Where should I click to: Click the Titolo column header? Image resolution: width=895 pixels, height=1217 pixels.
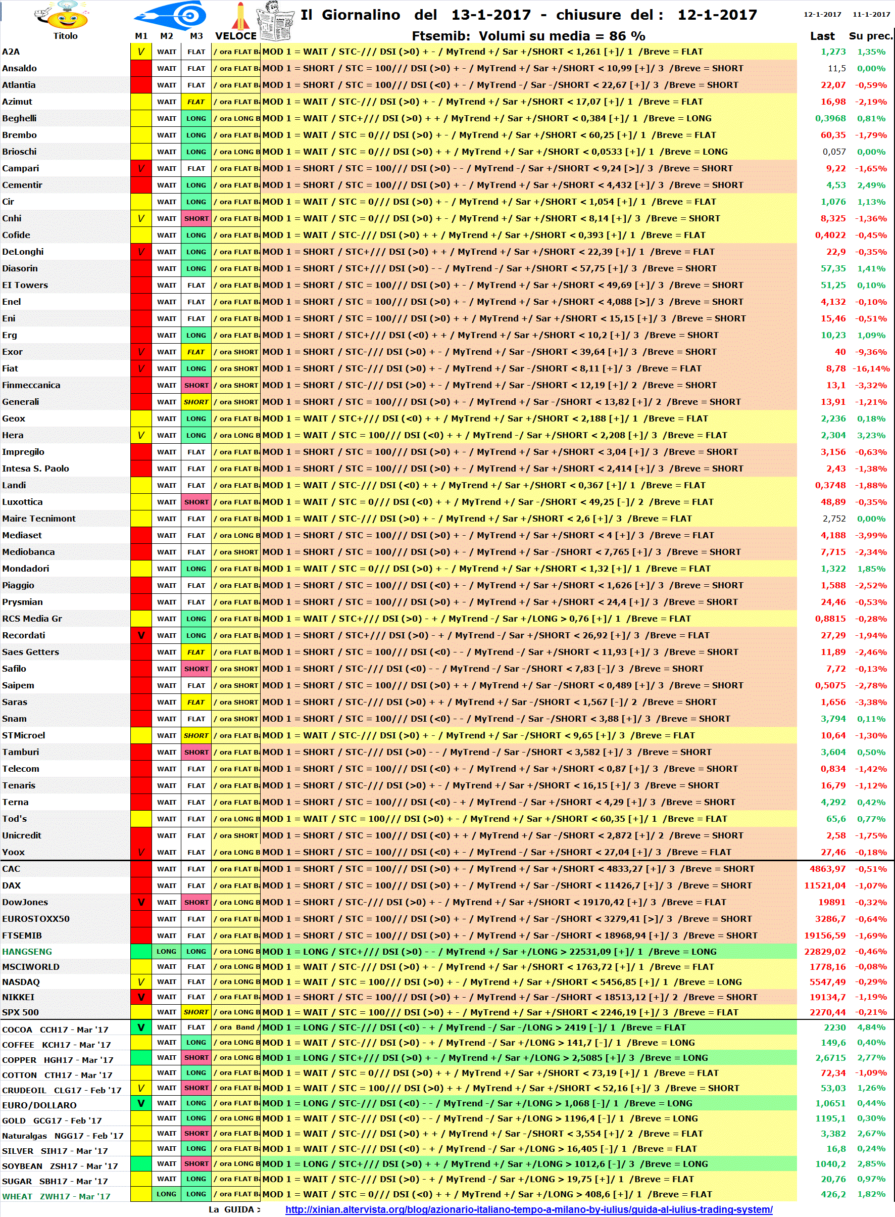tap(65, 36)
